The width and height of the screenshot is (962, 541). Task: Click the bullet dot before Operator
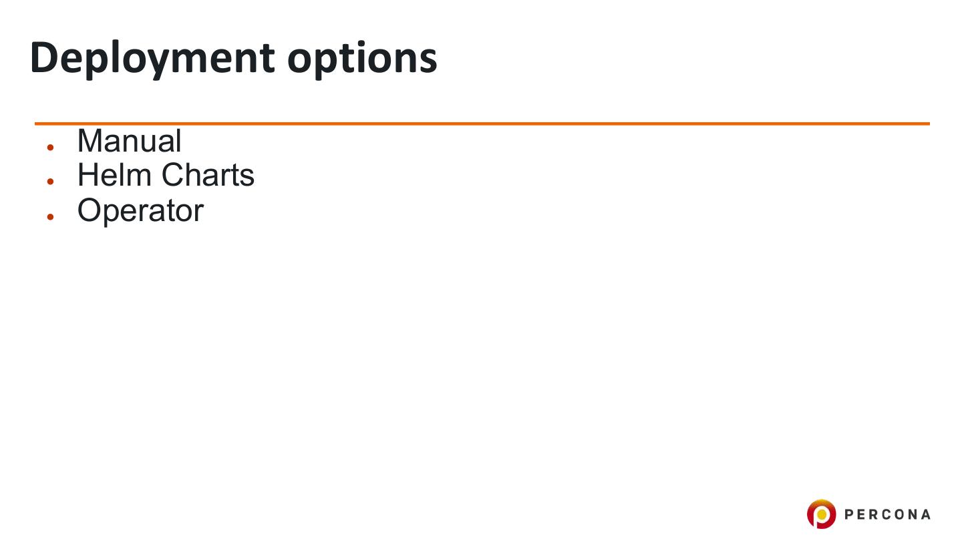point(50,216)
